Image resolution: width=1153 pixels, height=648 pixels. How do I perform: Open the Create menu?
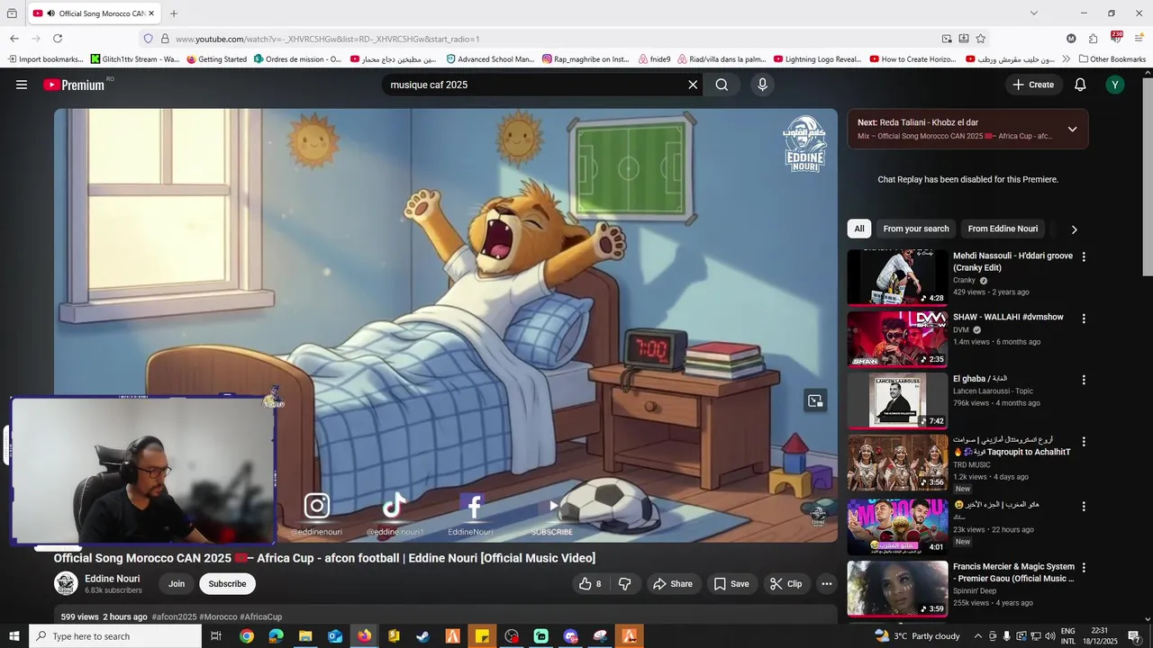pos(1032,85)
